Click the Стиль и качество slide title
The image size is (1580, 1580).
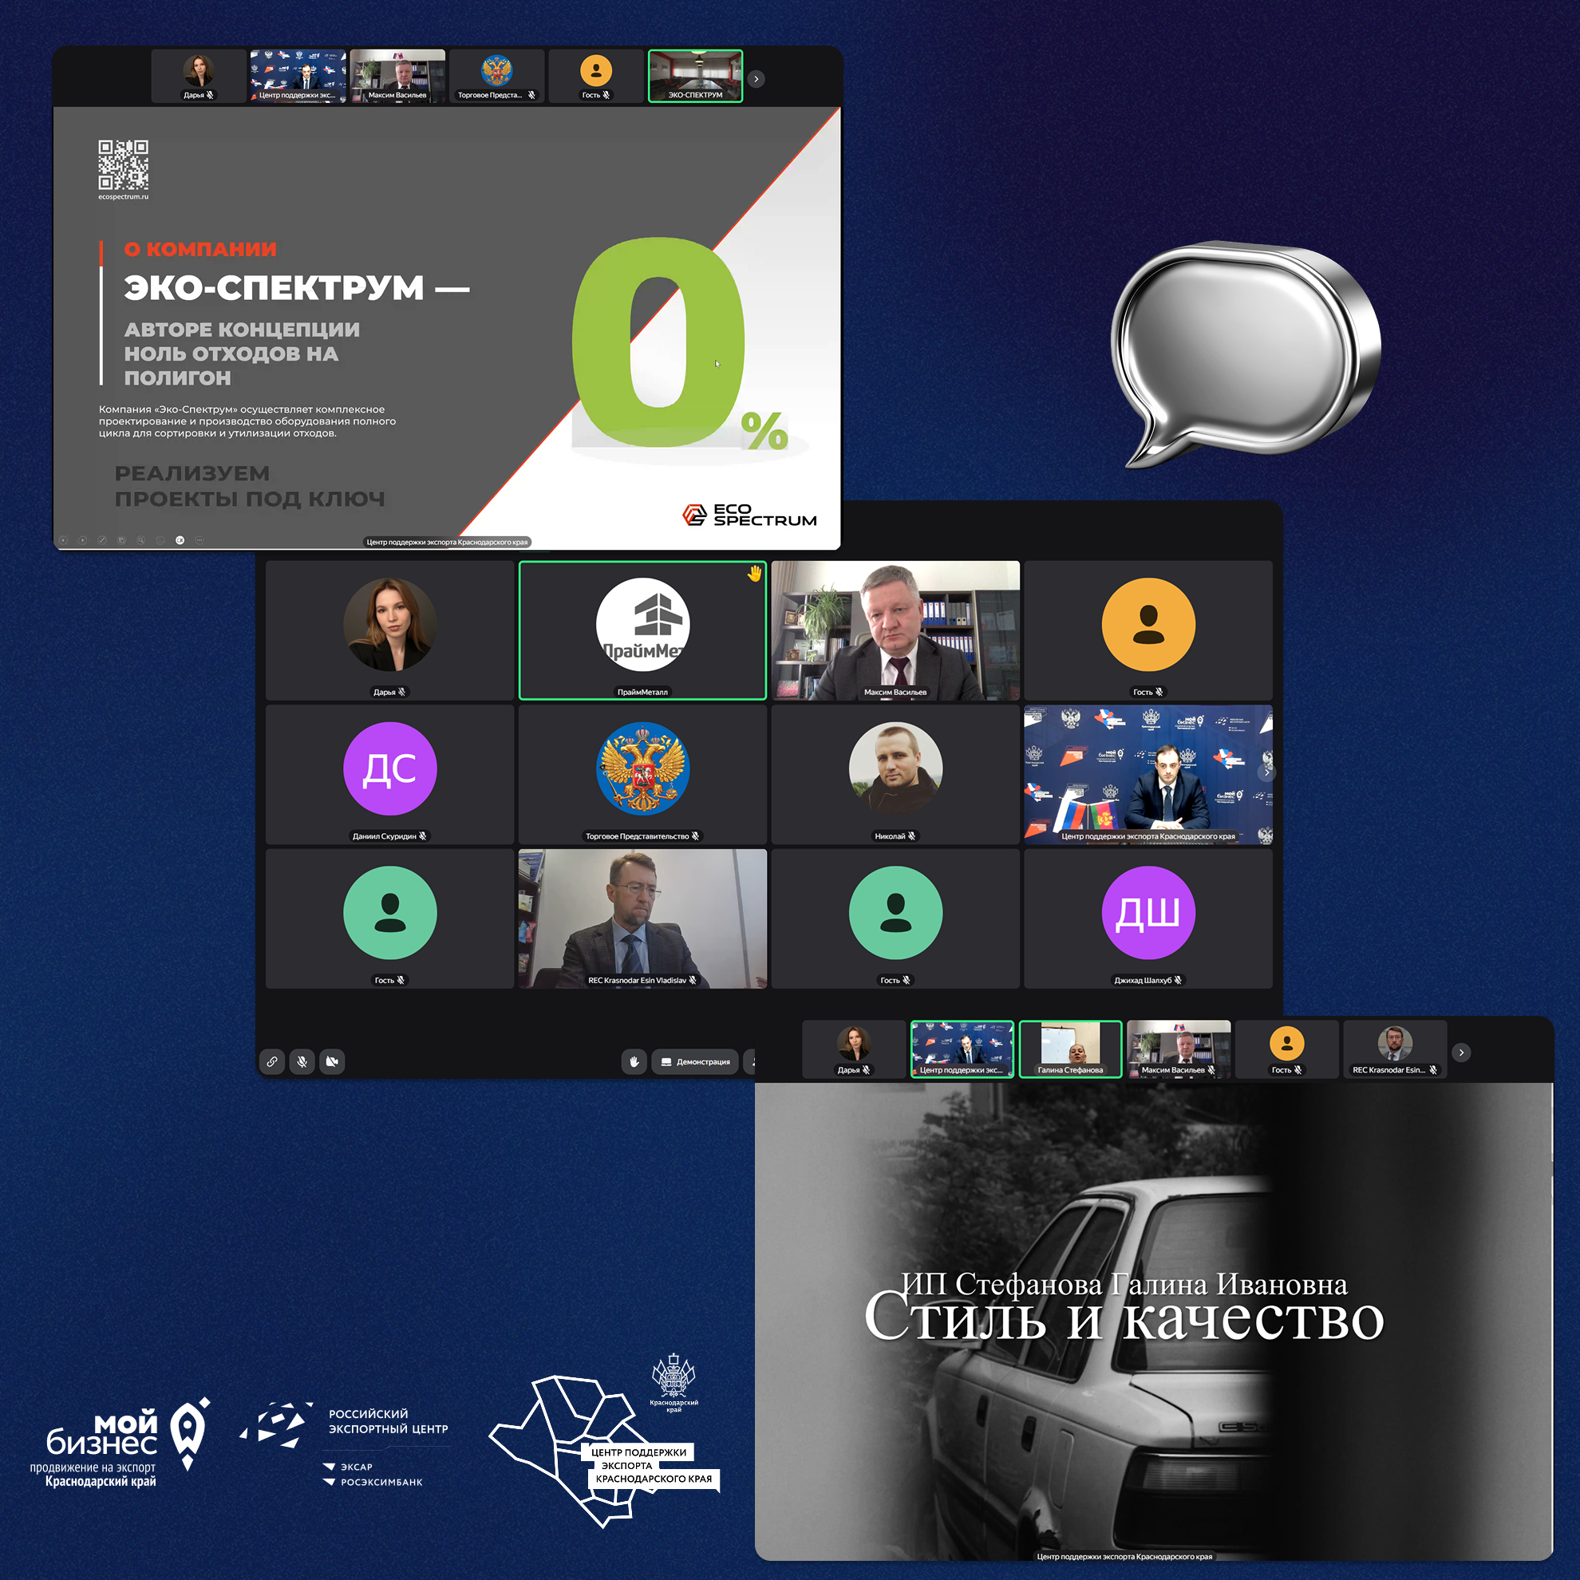1124,1317
